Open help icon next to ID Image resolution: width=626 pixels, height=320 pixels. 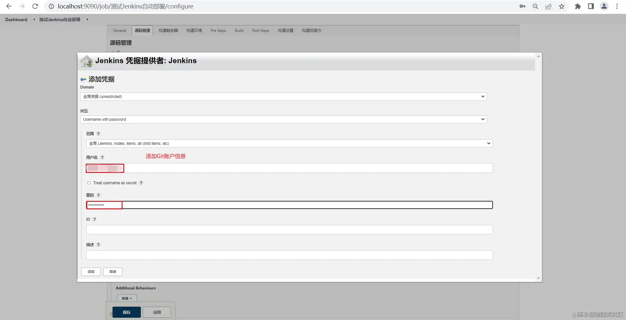pyautogui.click(x=95, y=219)
